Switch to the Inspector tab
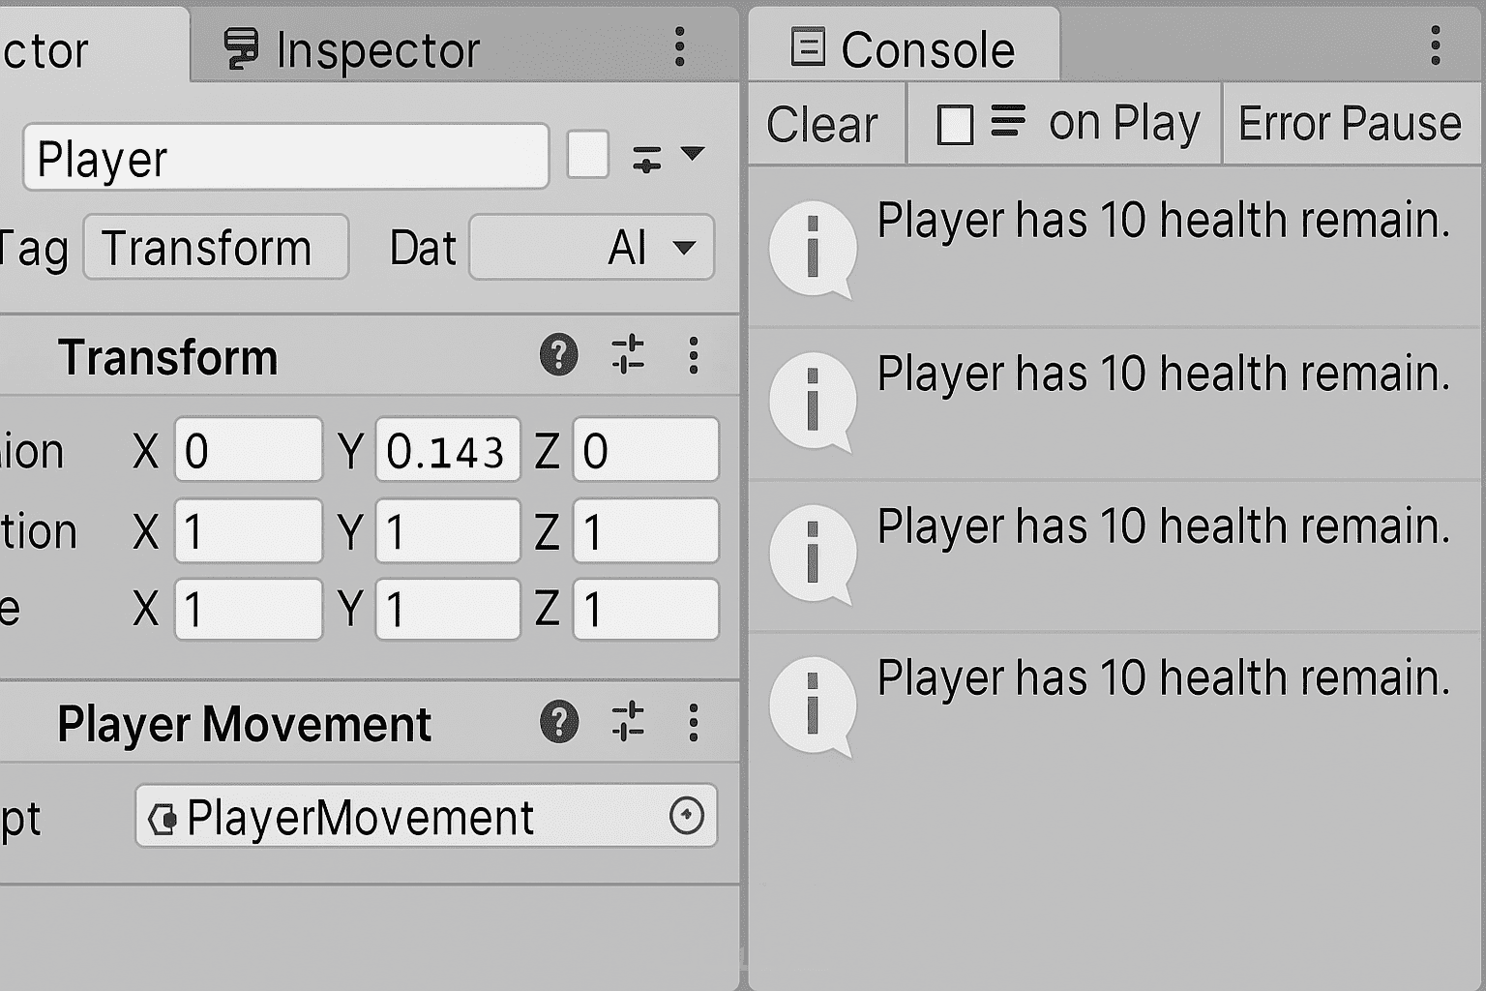Screen dimensions: 1486x991 [x=353, y=48]
